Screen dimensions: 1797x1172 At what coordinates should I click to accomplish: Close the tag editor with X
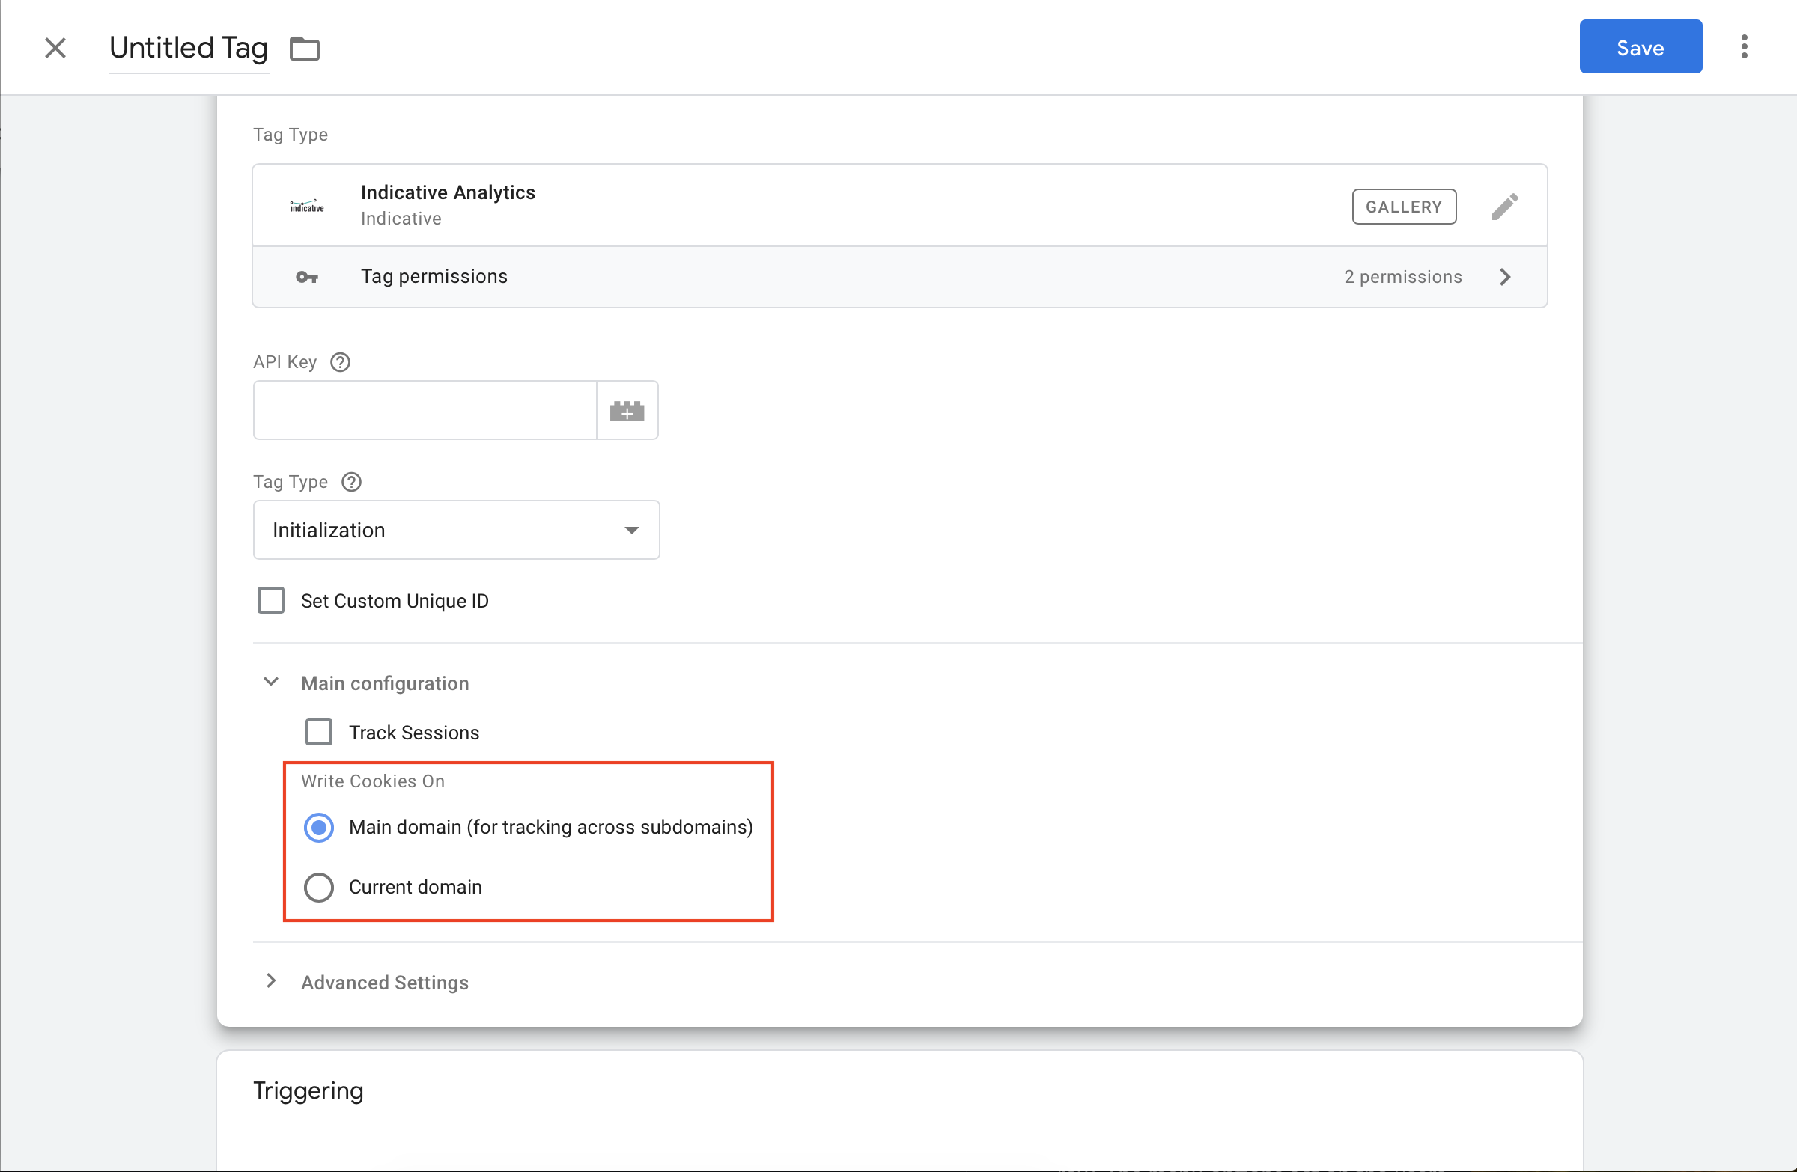[55, 48]
